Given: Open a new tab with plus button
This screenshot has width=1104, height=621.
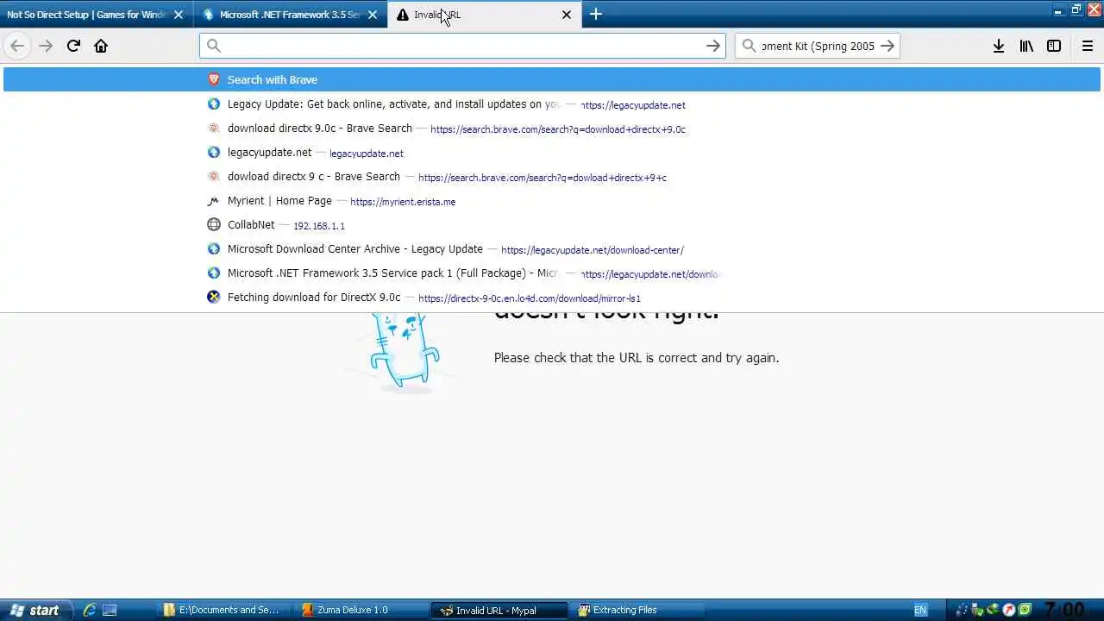Looking at the screenshot, I should 596,14.
